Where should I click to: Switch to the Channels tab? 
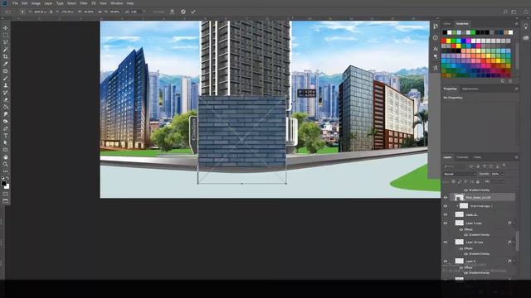(x=462, y=157)
